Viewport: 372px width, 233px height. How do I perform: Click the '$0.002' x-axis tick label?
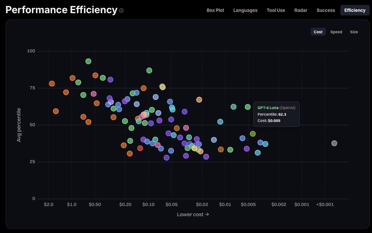click(x=279, y=205)
